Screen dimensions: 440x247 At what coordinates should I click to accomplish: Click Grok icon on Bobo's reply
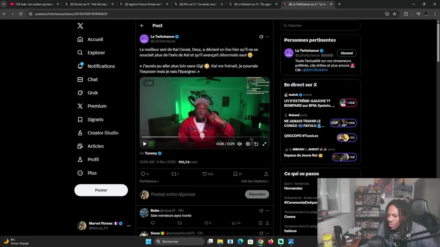261,211
